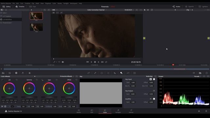
Task: Reset the Lift color wheel
Action: coord(17,80)
